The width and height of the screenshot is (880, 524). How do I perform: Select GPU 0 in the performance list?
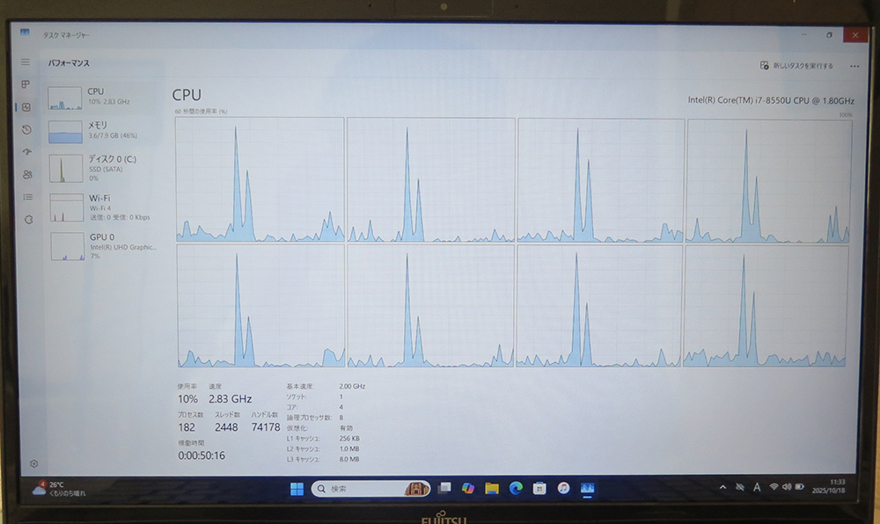click(106, 246)
